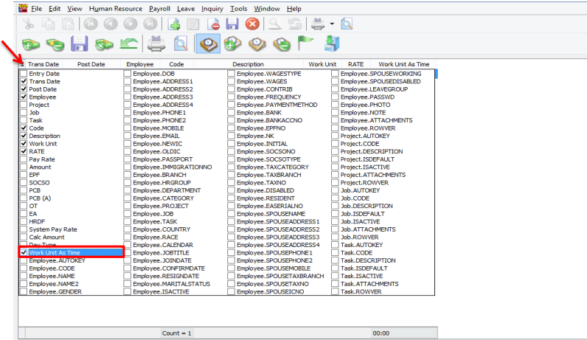Undo with the green return arrow
587x340 pixels.
[129, 44]
